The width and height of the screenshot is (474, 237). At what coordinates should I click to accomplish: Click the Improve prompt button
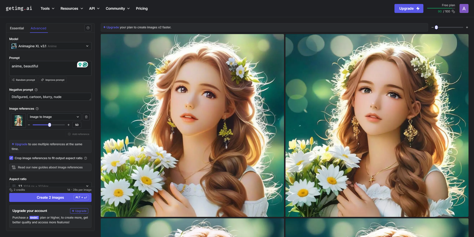click(x=53, y=80)
